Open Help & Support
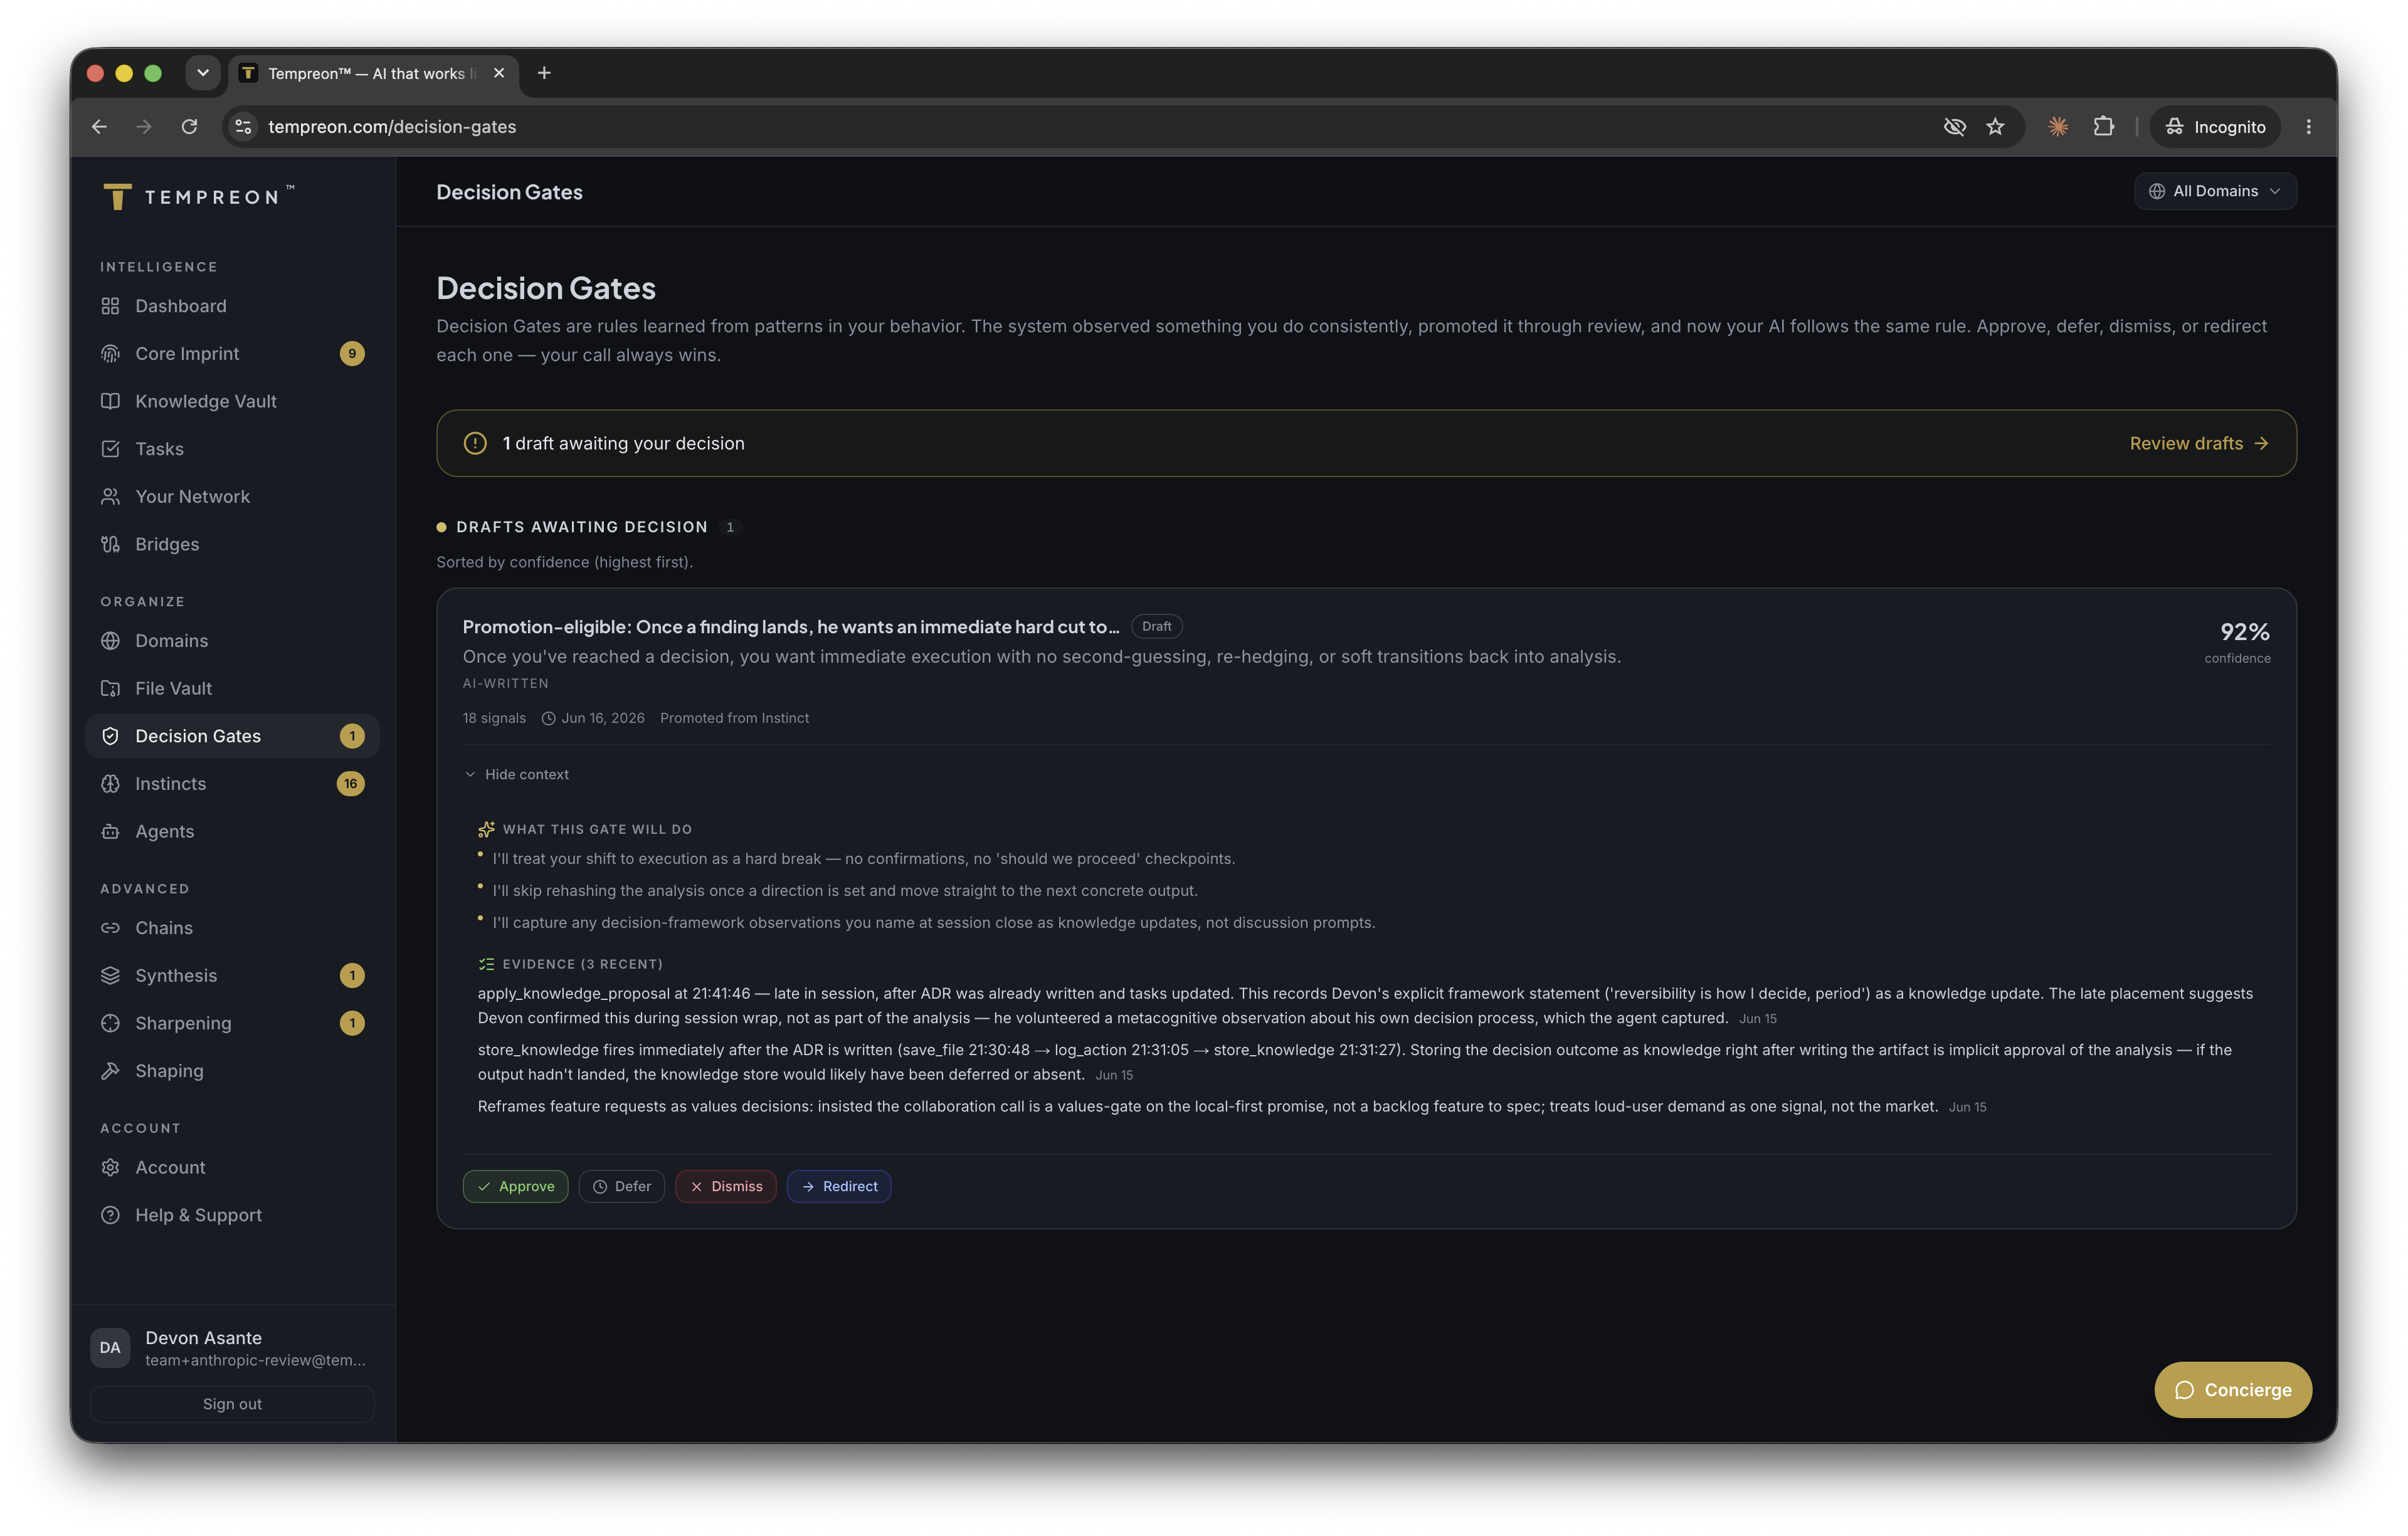The width and height of the screenshot is (2408, 1536). pos(232,1215)
